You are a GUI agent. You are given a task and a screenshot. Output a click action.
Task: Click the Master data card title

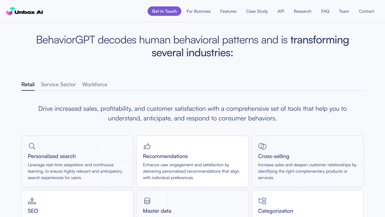[157, 211]
